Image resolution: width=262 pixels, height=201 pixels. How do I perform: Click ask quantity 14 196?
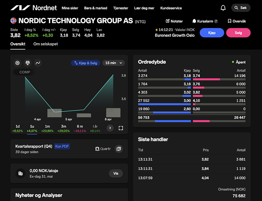[240, 76]
